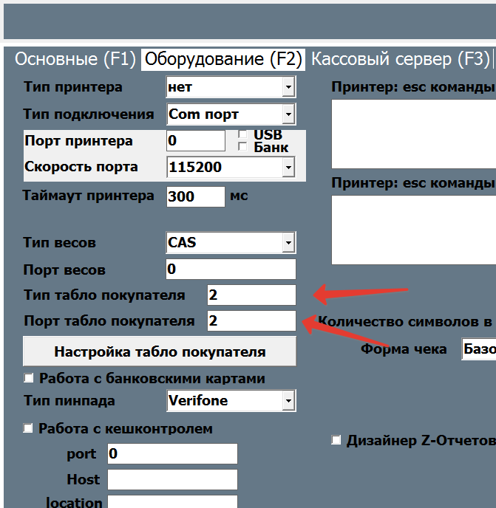Switch to the Основные (F1) tab
The width and height of the screenshot is (496, 508).
[x=75, y=60]
